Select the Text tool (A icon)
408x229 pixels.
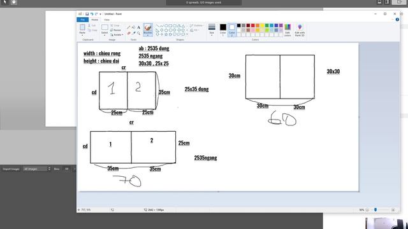(x=138, y=27)
